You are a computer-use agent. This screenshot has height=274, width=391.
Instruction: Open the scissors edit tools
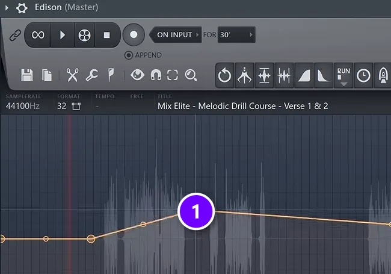tap(72, 75)
